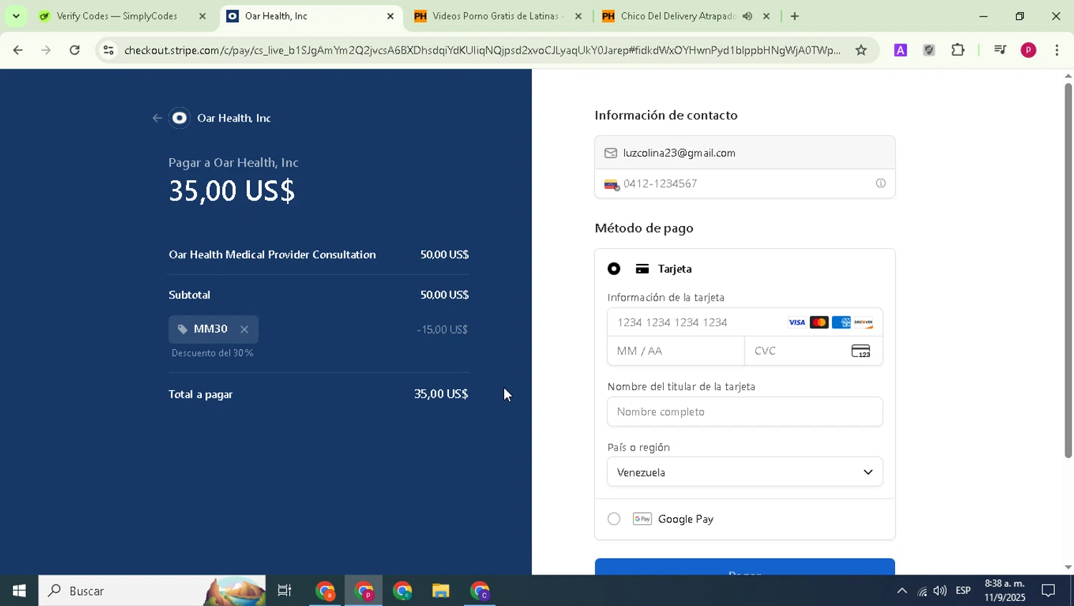Open the Windows Start menu
The height and width of the screenshot is (606, 1074).
pos(19,591)
